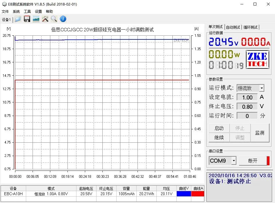275x203 pixels.
Task: Open the blue info icon
Action: pyautogui.click(x=63, y=19)
